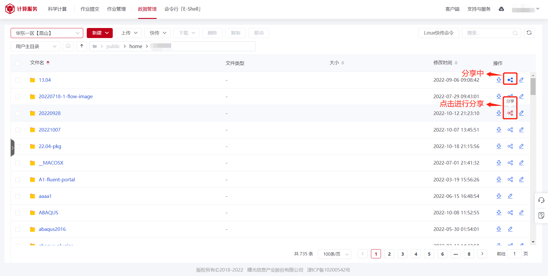Share the A1-fluent-portal folder
Viewport: 548px width, 276px height.
510,180
